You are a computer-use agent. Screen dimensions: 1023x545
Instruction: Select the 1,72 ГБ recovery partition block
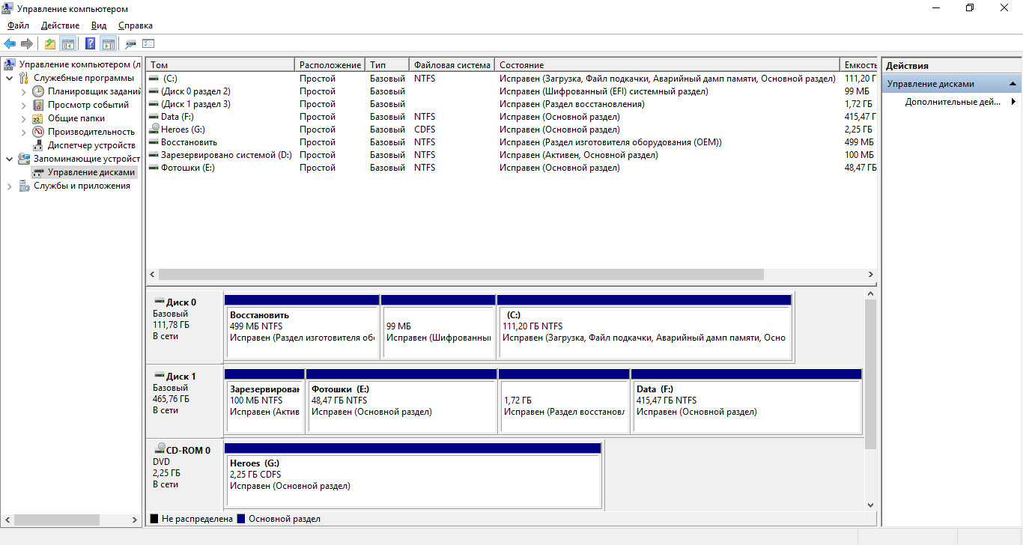click(564, 401)
